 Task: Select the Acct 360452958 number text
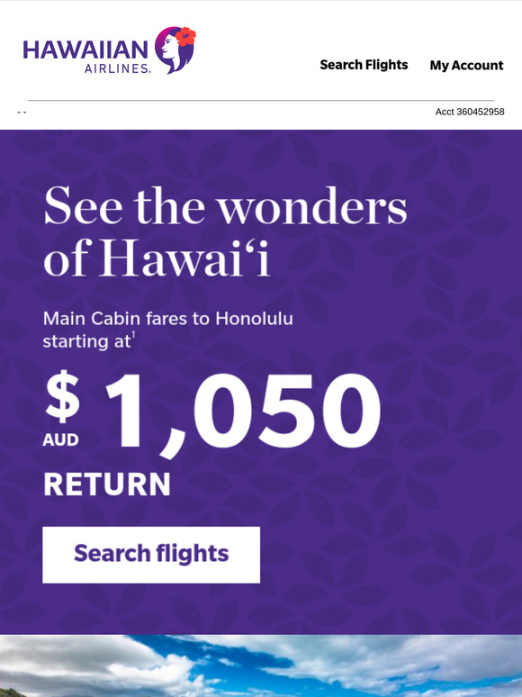click(x=470, y=112)
